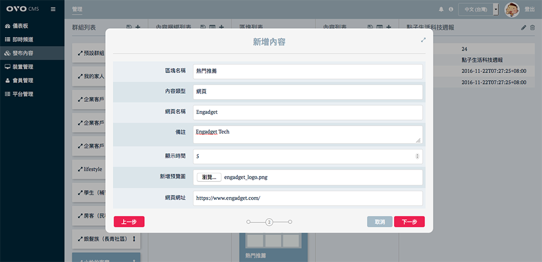This screenshot has height=262, width=542.
Task: Open the 內容類型 selection field
Action: [307, 92]
